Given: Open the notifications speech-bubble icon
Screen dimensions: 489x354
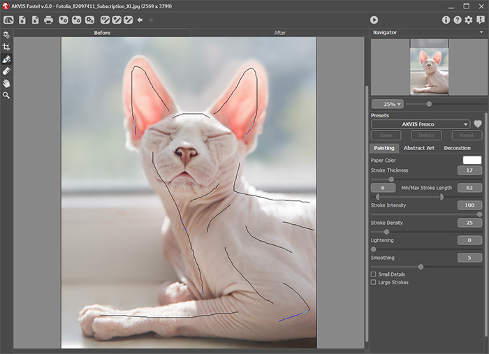Looking at the screenshot, I should point(481,20).
